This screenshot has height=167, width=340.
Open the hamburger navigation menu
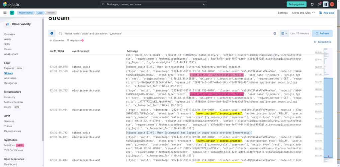(5, 13)
